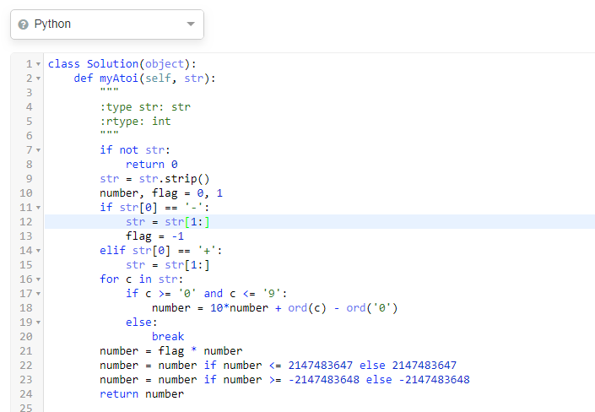Click "if str[0] == '-':" line

pos(154,208)
